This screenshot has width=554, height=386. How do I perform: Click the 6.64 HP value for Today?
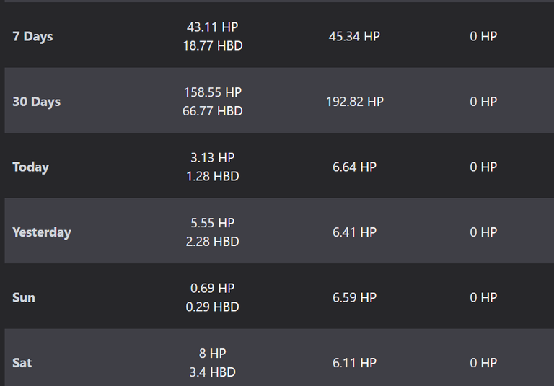pos(354,167)
